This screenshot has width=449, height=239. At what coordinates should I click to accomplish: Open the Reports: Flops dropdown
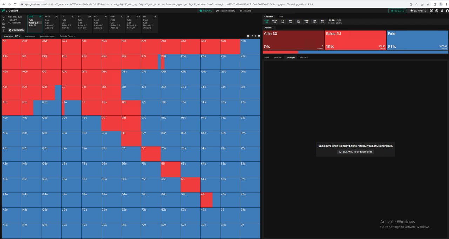[x=67, y=36]
